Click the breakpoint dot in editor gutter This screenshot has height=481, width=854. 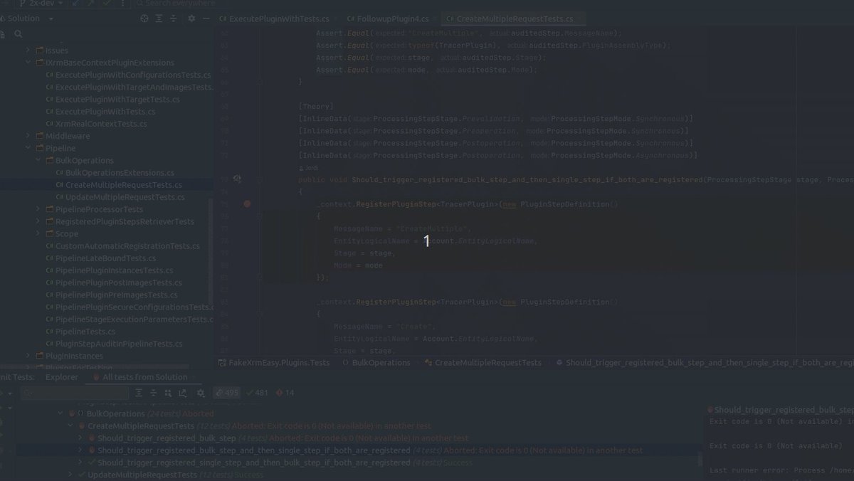247,204
